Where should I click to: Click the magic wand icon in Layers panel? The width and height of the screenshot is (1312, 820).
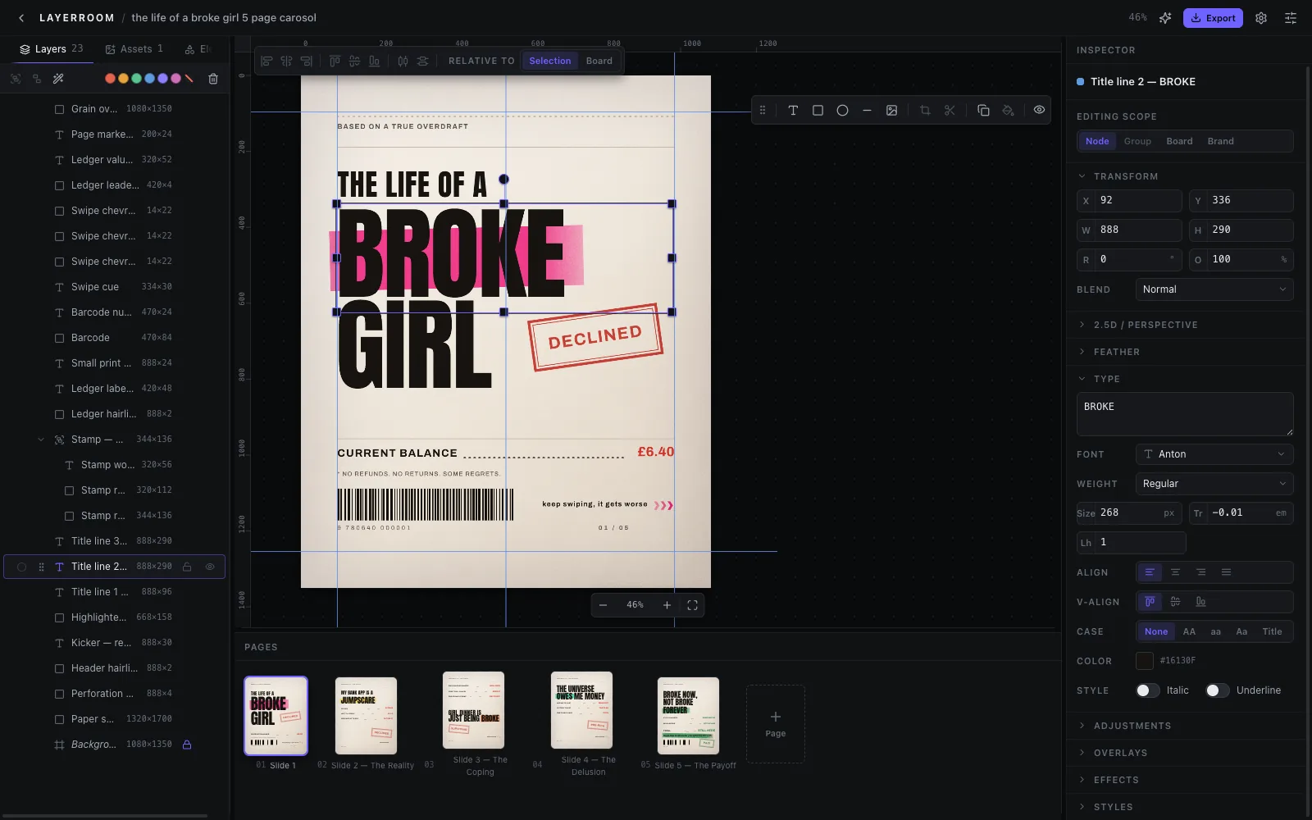pos(58,79)
